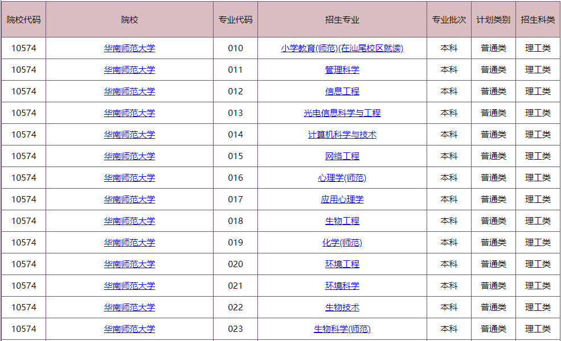Select major code cell 016
561x341 pixels.
pyautogui.click(x=235, y=178)
